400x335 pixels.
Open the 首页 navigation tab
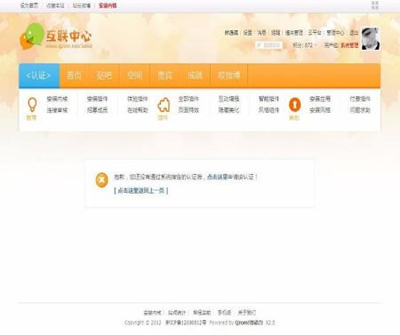75,76
